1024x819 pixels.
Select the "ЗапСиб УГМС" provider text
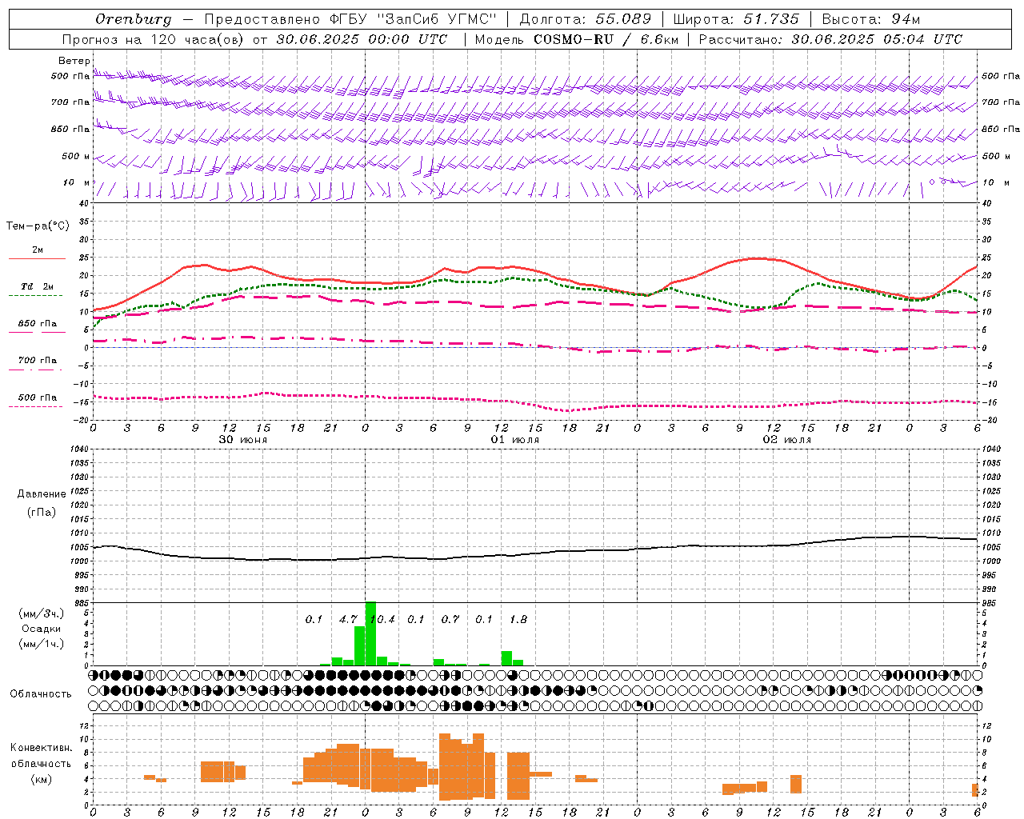pyautogui.click(x=438, y=19)
